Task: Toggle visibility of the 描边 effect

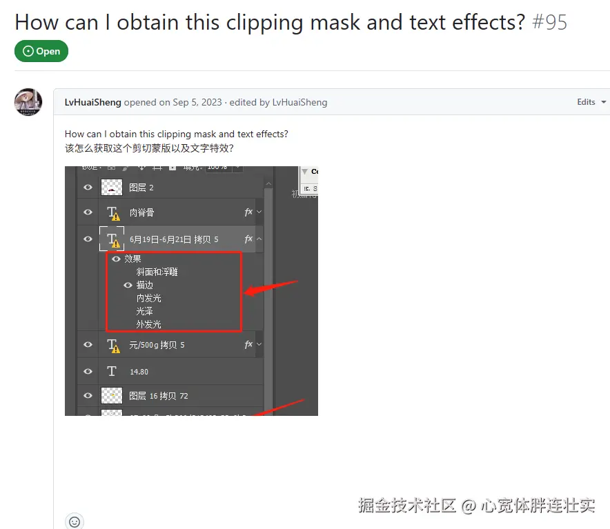Action: [x=128, y=285]
